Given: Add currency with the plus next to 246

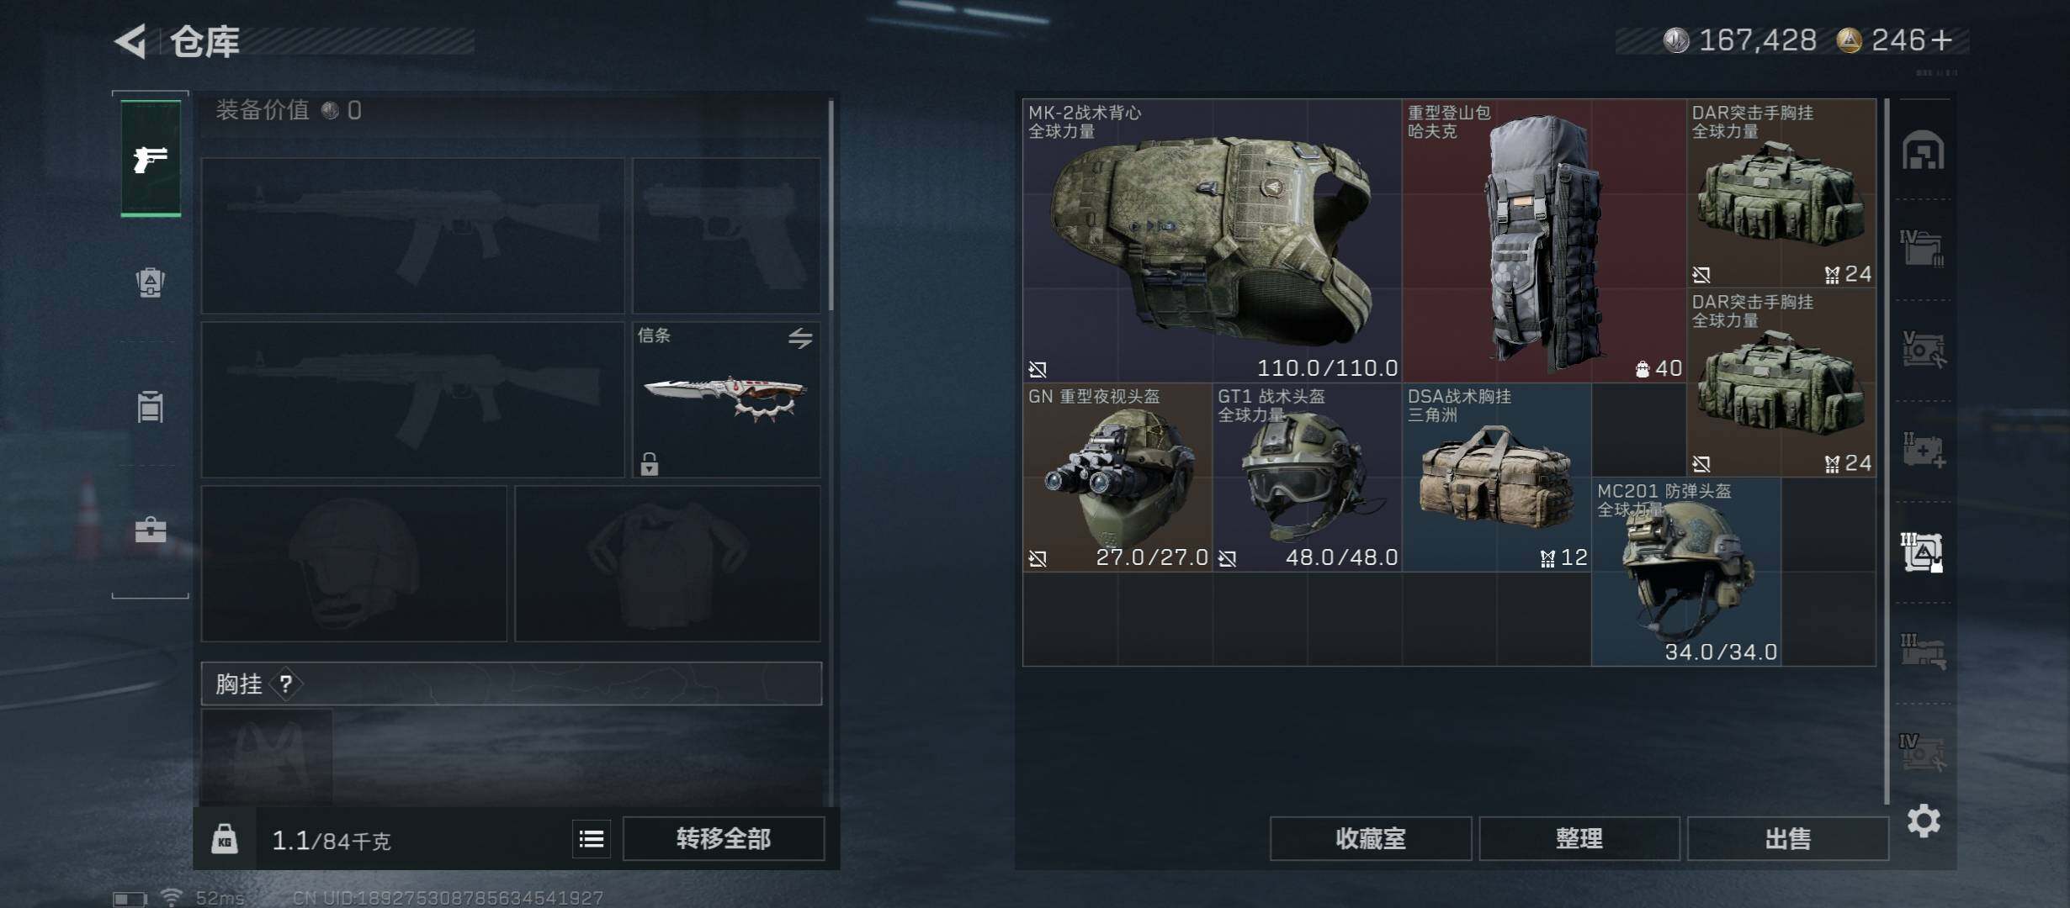Looking at the screenshot, I should [1943, 40].
